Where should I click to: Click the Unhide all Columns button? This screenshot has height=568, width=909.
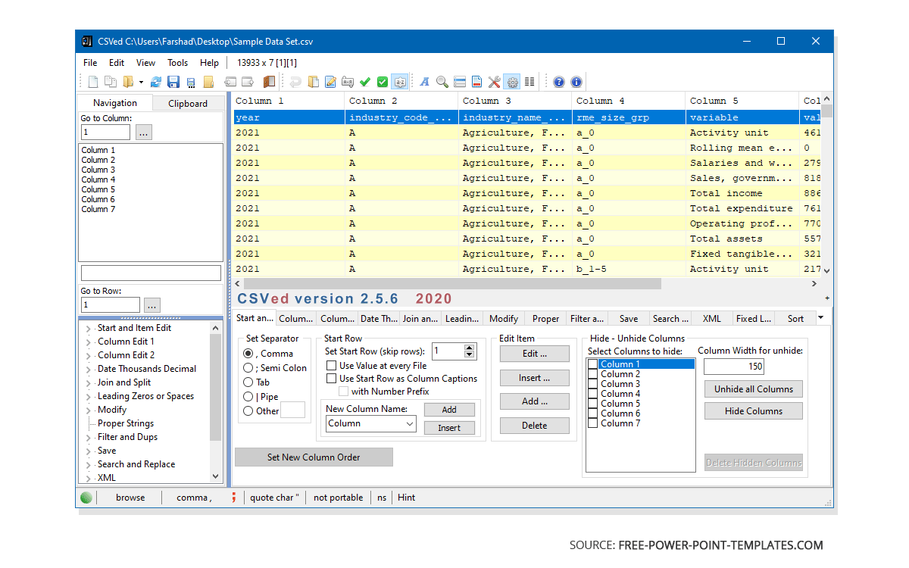pyautogui.click(x=753, y=389)
